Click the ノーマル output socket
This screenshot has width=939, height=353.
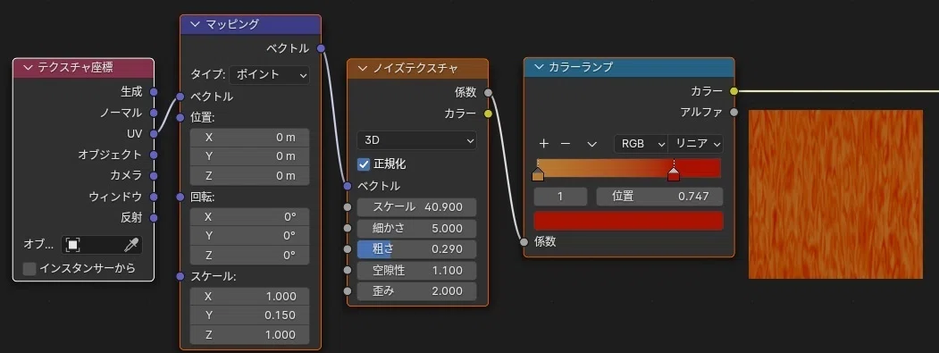(x=154, y=113)
